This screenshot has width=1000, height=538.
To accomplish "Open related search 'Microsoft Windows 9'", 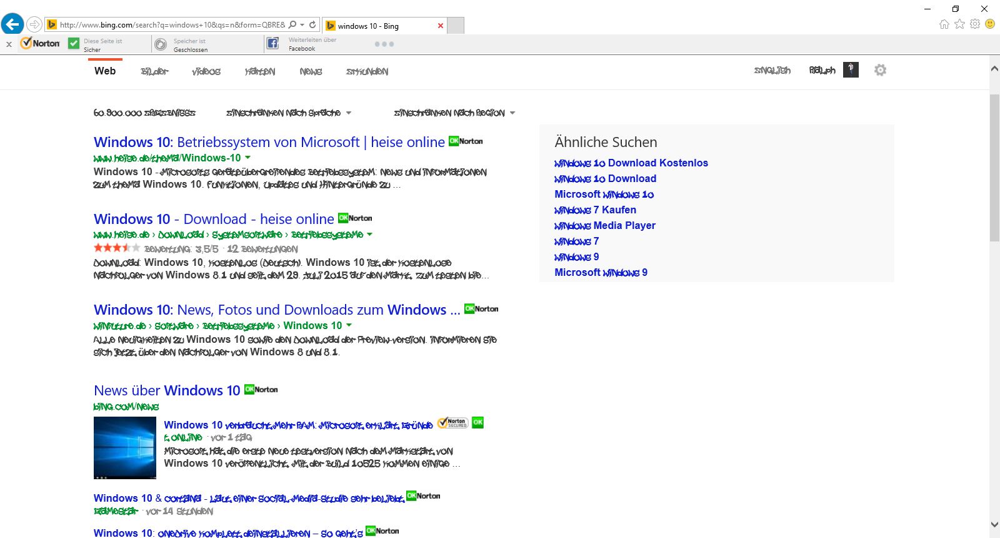I will click(601, 273).
